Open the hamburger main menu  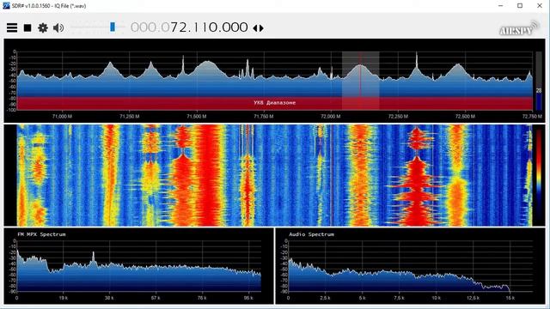point(12,27)
